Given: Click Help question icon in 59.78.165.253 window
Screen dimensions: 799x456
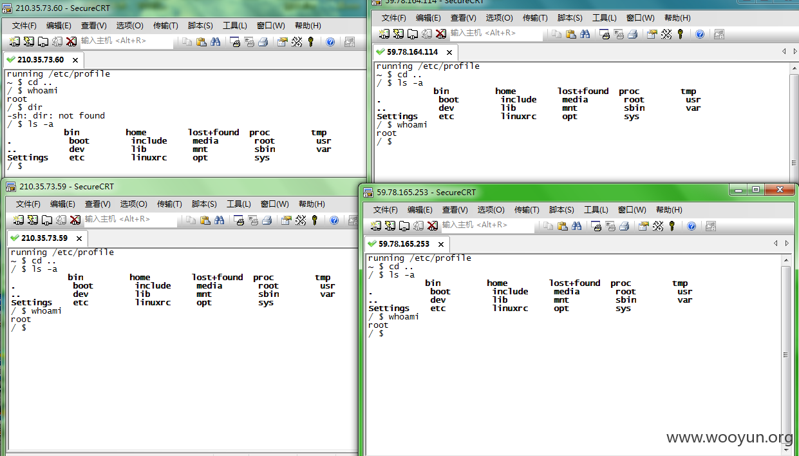Looking at the screenshot, I should pyautogui.click(x=691, y=225).
